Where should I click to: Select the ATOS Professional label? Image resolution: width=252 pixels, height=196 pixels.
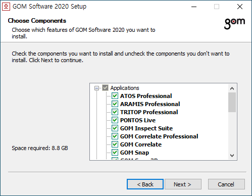coord(146,96)
